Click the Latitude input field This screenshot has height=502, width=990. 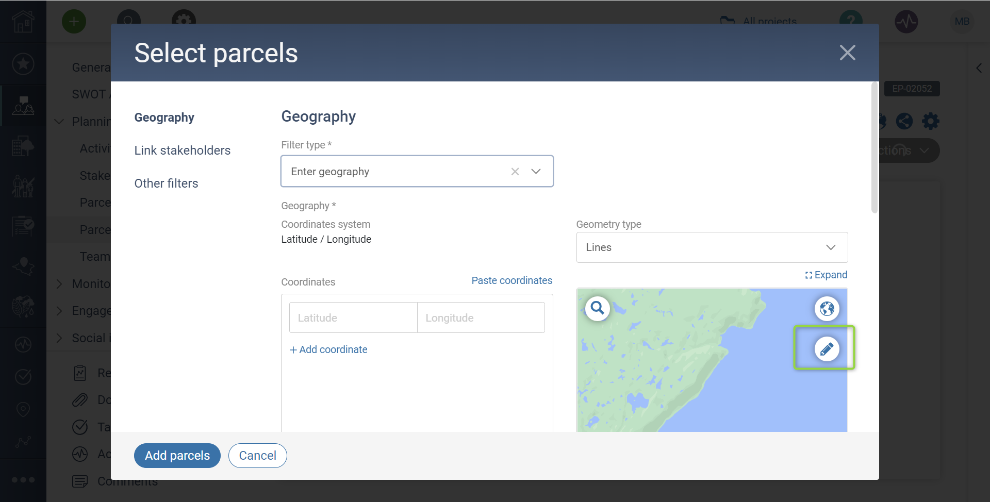click(353, 317)
